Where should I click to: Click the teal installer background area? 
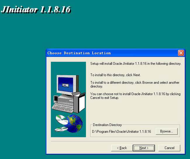23,88
